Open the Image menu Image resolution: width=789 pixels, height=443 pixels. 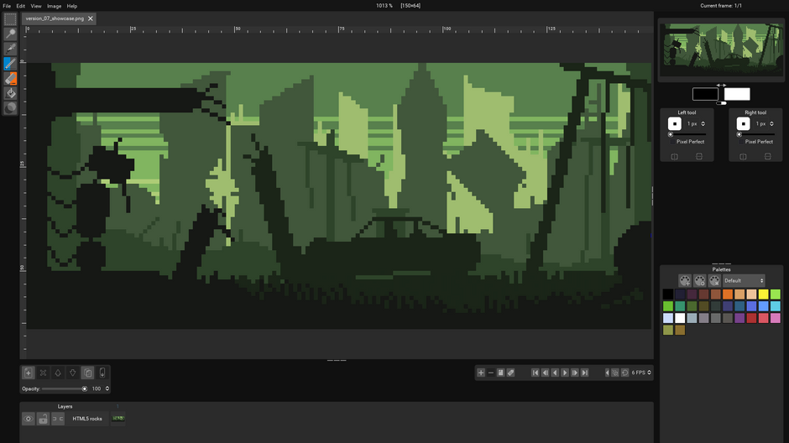(x=54, y=6)
